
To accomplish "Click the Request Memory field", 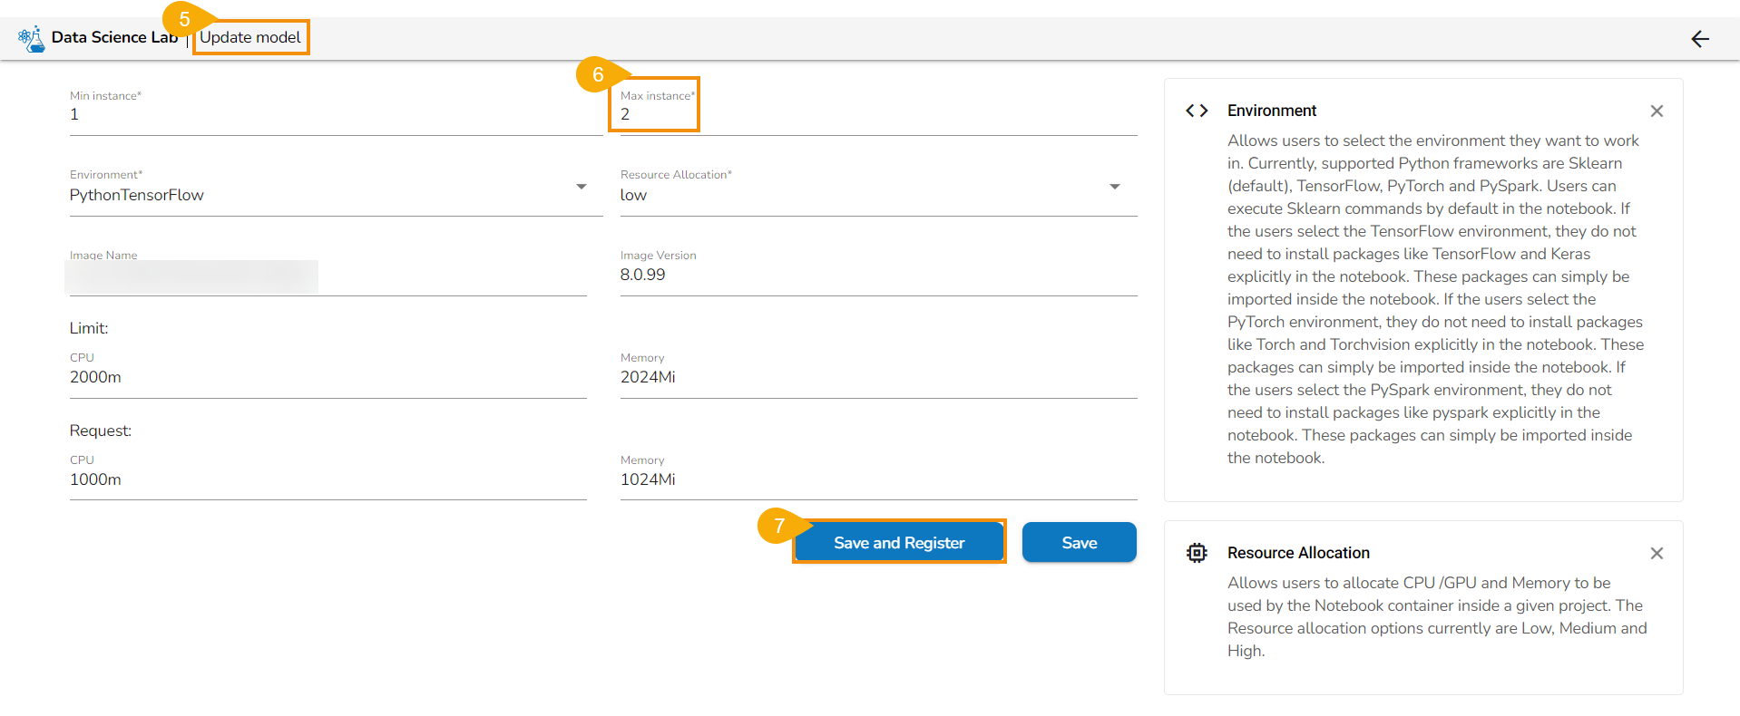I will click(x=876, y=479).
